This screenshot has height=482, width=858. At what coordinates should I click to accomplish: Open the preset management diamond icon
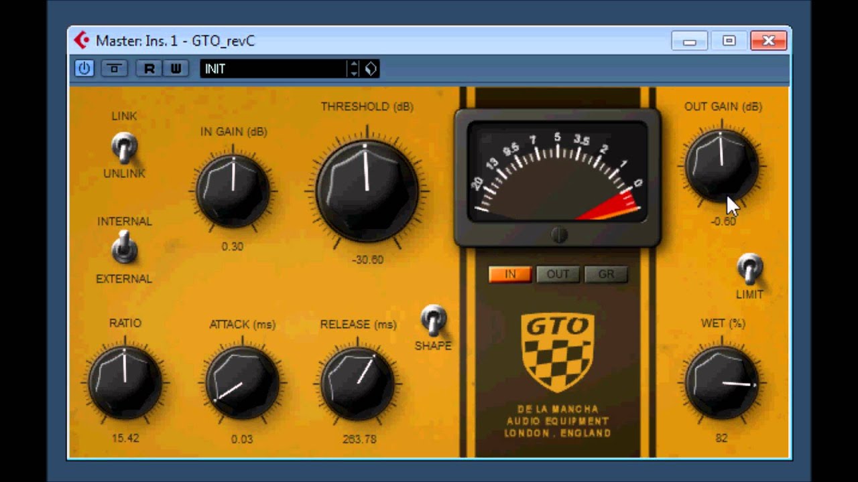click(x=371, y=68)
